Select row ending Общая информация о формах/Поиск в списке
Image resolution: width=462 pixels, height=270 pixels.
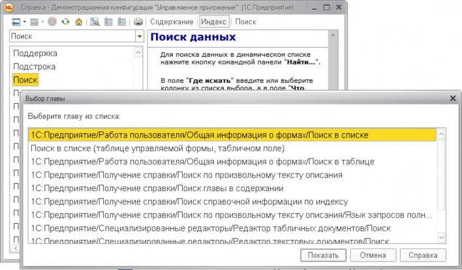point(232,135)
